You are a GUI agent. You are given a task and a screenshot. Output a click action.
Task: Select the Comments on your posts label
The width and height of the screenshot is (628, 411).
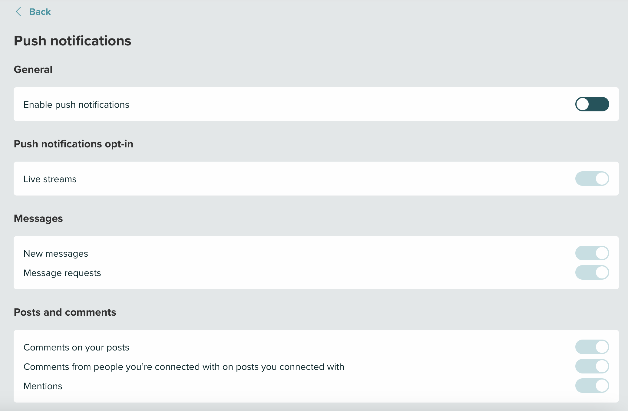tap(76, 347)
